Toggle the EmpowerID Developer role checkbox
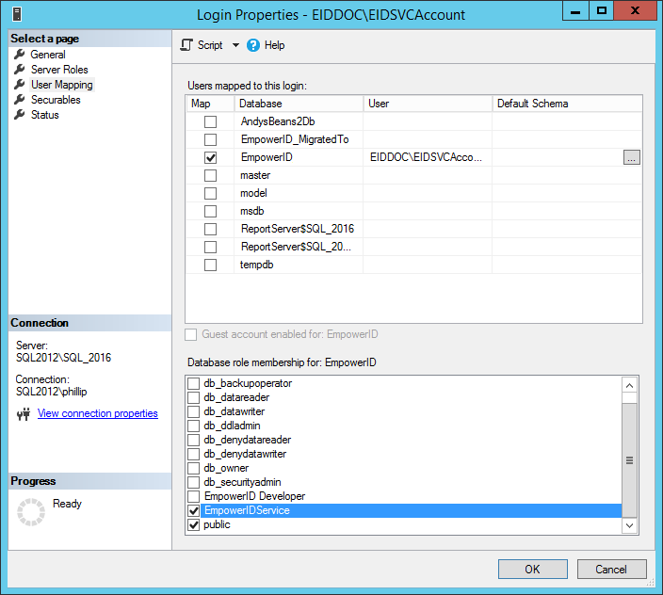 point(193,496)
